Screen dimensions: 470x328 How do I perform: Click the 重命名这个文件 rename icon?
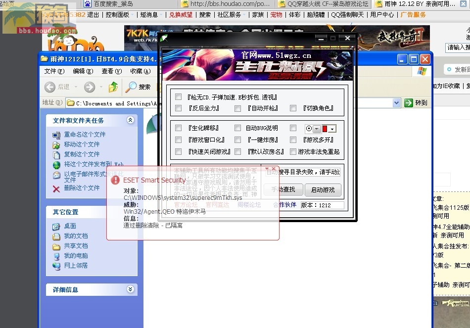point(56,135)
